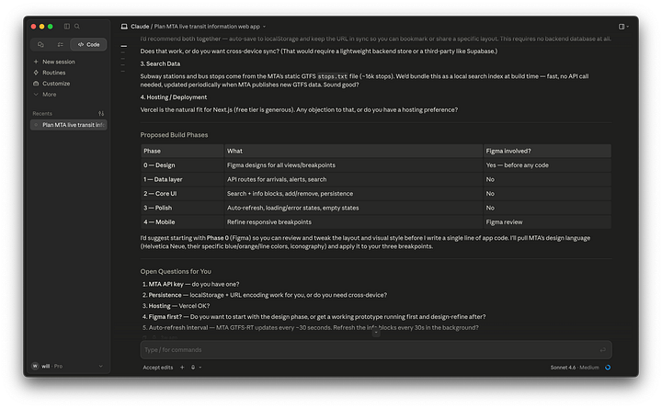Open Routines in the sidebar
Screen dimensions: 662x408
(x=54, y=73)
